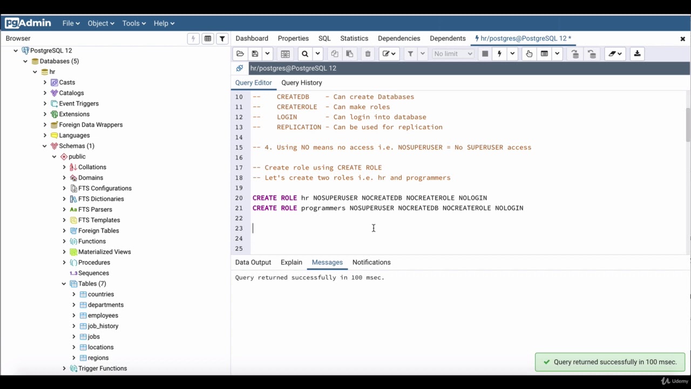Click line 21 CREATE ROLE programmers statement

(x=388, y=208)
